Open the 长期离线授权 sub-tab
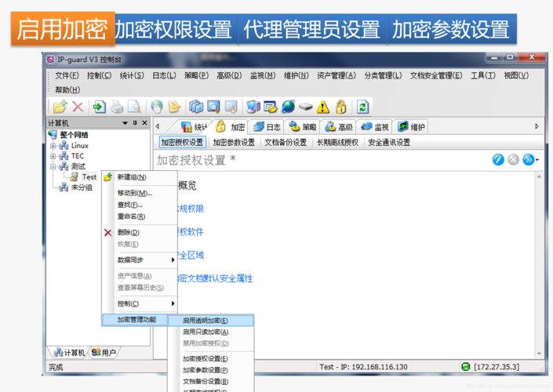Screen dimensions: 553x392 [x=337, y=143]
